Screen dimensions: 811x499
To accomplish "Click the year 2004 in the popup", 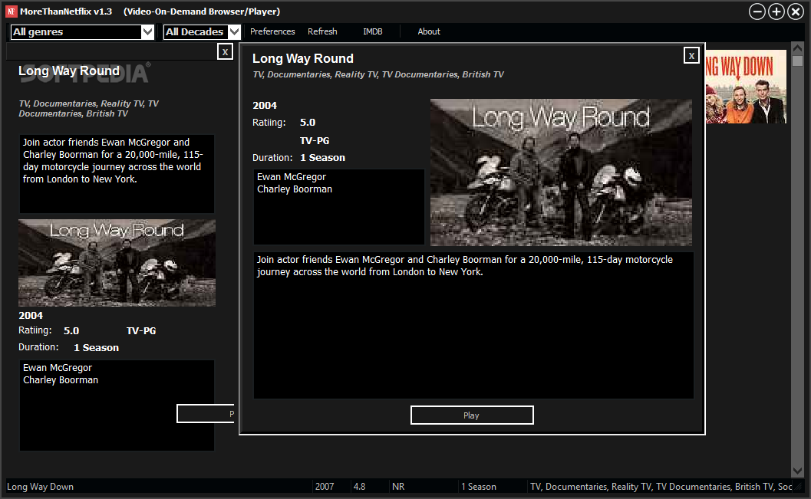I will [264, 105].
